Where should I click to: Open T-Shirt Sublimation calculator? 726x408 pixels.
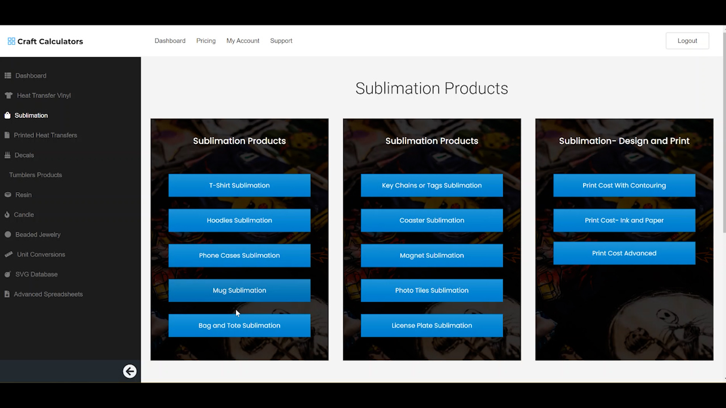click(x=239, y=185)
